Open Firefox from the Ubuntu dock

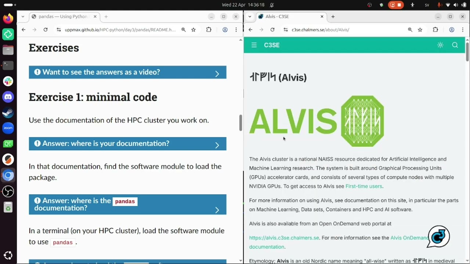8,18
